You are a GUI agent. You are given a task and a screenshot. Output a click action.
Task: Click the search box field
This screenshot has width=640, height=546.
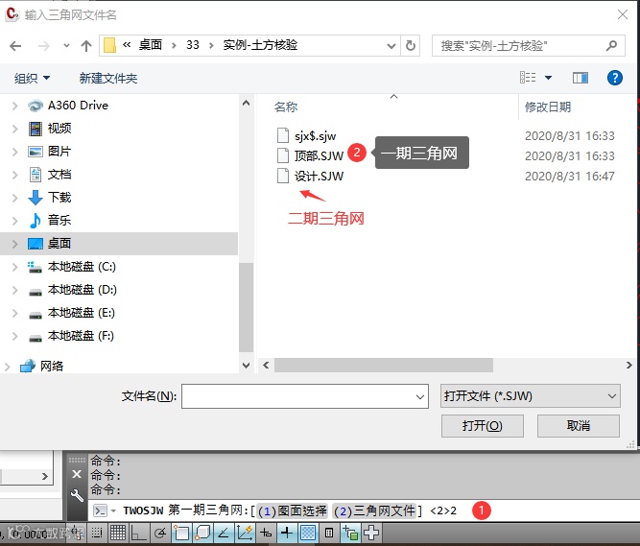(528, 46)
